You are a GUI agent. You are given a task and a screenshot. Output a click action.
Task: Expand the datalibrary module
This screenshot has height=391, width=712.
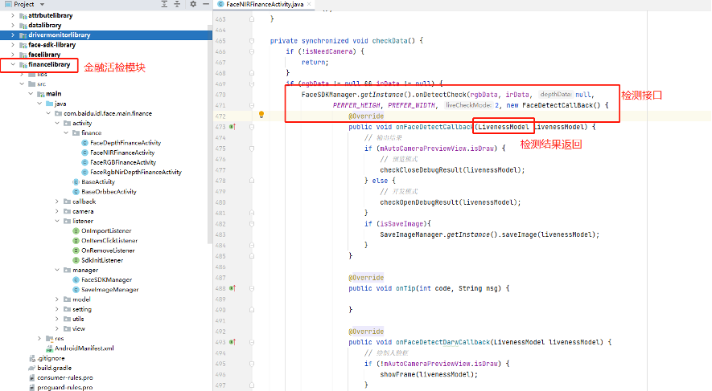[13, 26]
